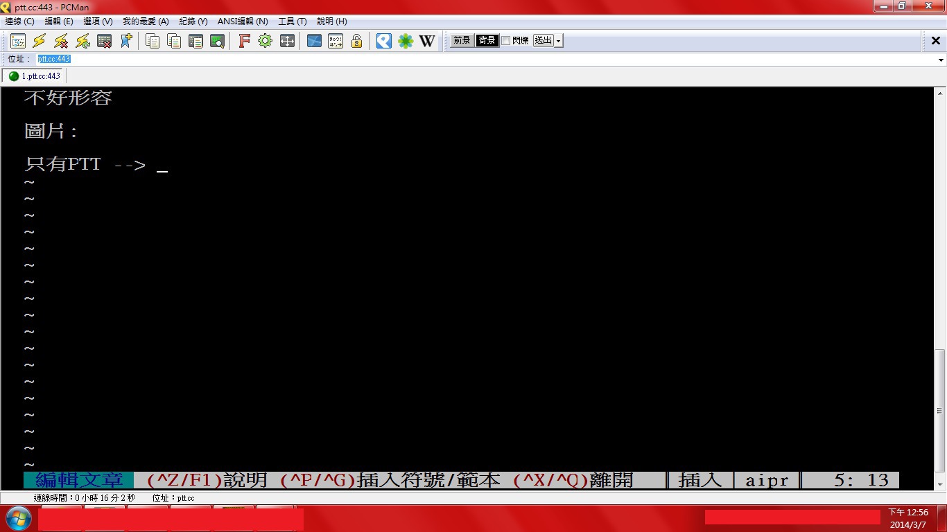The height and width of the screenshot is (532, 947).
Task: Click the 位址：ptt.cc status bar entry
Action: 173,498
